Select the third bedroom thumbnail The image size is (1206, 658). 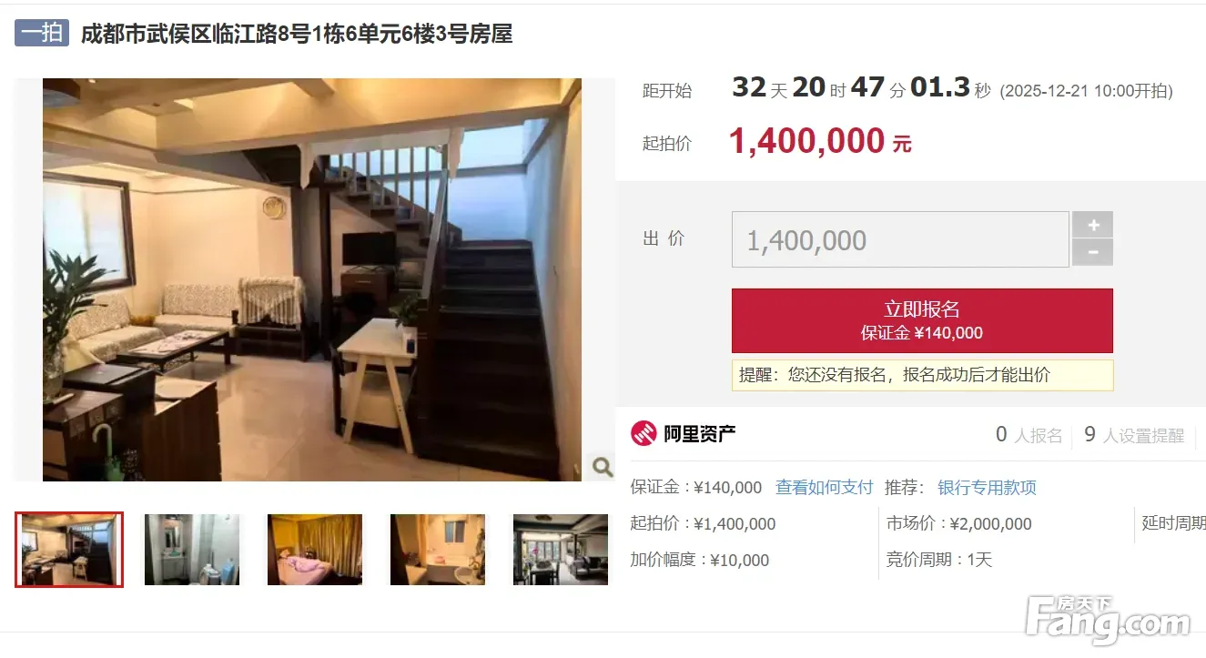pos(315,549)
